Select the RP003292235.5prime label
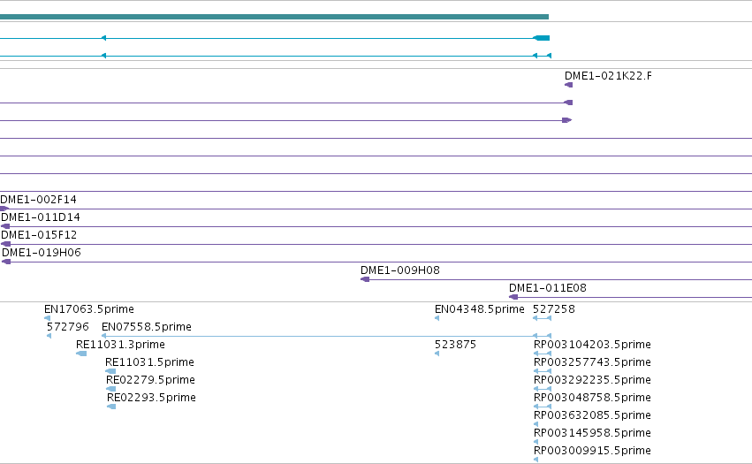752x464 pixels. (592, 380)
